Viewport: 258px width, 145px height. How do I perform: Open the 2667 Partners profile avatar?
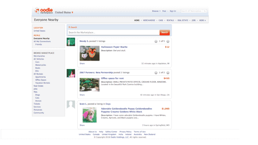[71, 73]
